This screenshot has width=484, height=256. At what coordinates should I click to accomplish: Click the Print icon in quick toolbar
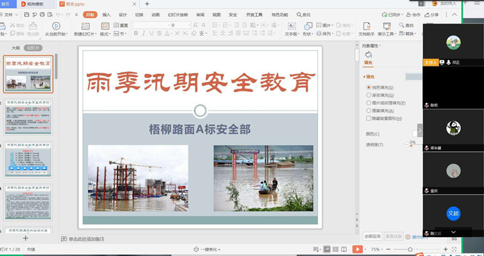pyautogui.click(x=42, y=15)
